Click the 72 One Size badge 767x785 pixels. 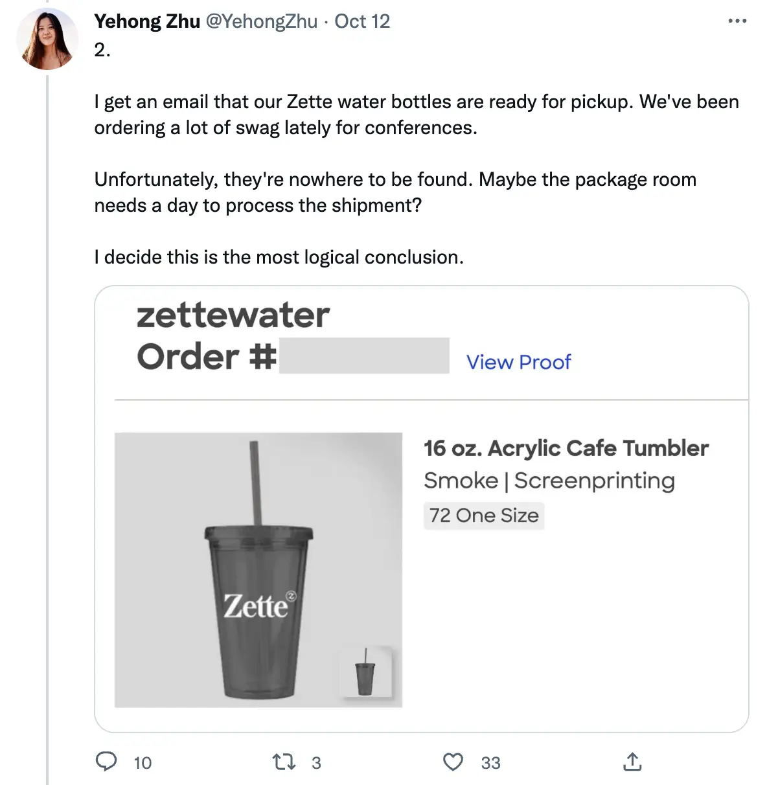tap(484, 516)
